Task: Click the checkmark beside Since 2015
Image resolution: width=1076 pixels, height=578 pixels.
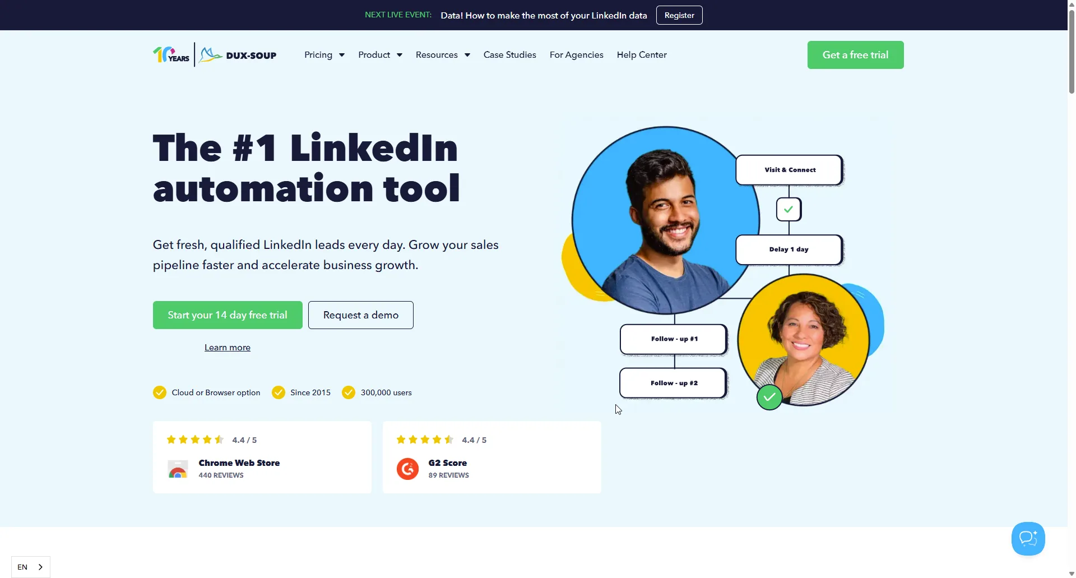Action: pos(279,392)
